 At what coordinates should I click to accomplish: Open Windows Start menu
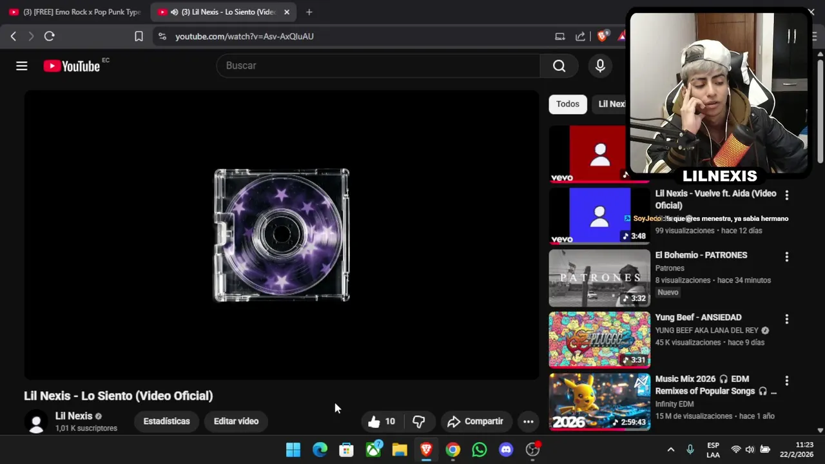click(x=293, y=450)
